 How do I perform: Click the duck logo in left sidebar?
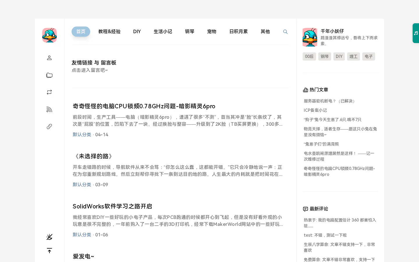pyautogui.click(x=49, y=35)
